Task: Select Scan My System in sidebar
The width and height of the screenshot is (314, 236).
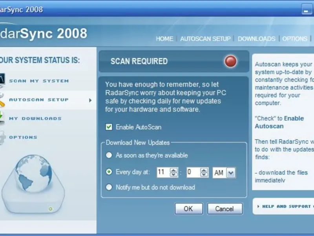Action: (x=39, y=81)
